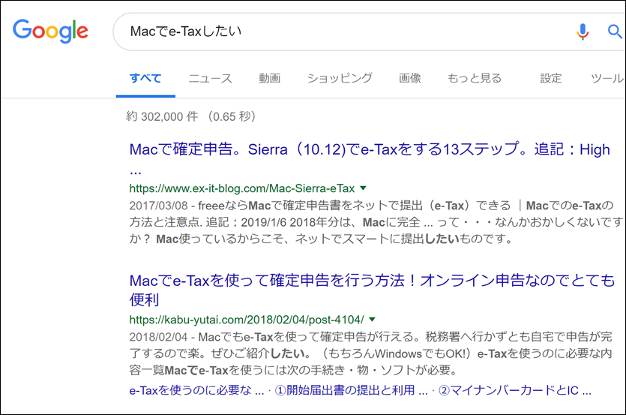This screenshot has height=415, width=626.
Task: Click the ex-it-blog.com URL
Action: pos(242,188)
